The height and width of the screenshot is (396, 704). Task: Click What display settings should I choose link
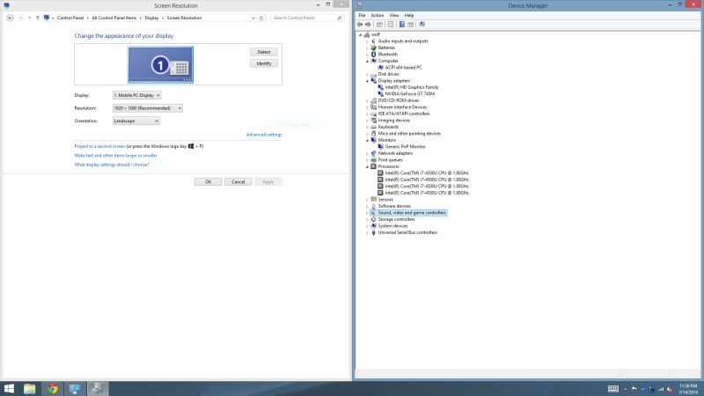[x=112, y=165]
